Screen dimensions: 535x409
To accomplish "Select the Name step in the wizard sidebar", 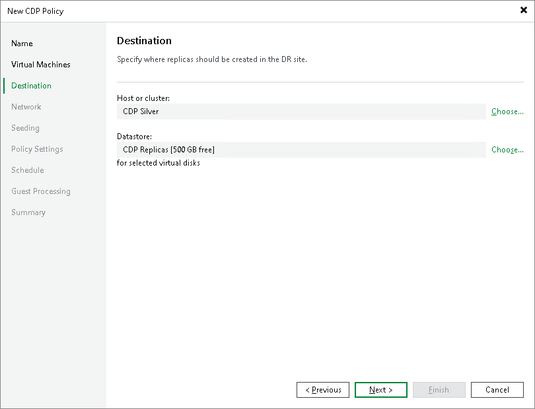I will pyautogui.click(x=22, y=43).
